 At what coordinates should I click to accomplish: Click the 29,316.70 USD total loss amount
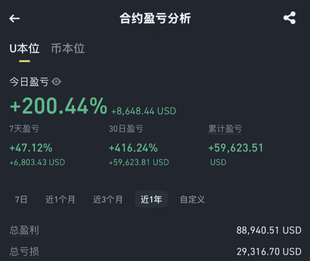269,252
